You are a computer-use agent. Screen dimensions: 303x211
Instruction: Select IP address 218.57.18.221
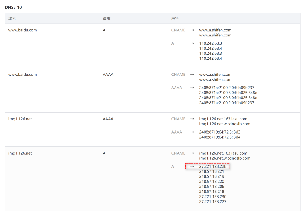[x=212, y=171]
